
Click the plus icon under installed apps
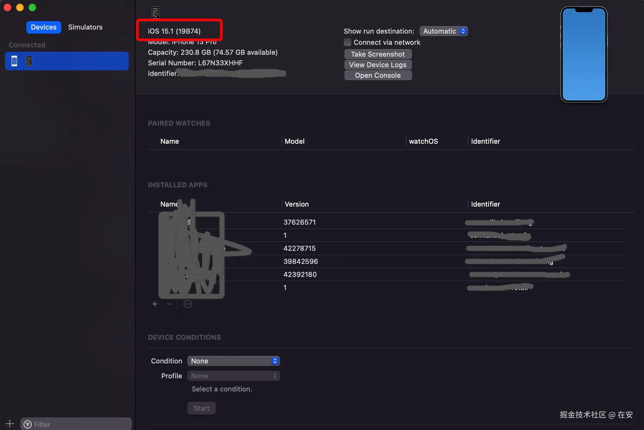point(155,304)
